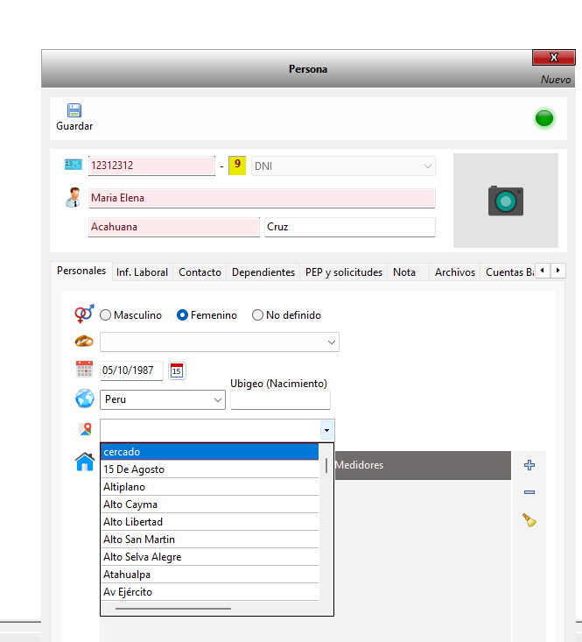Image resolution: width=582 pixels, height=642 pixels.
Task: Expand the Peru country dropdown
Action: point(163,399)
